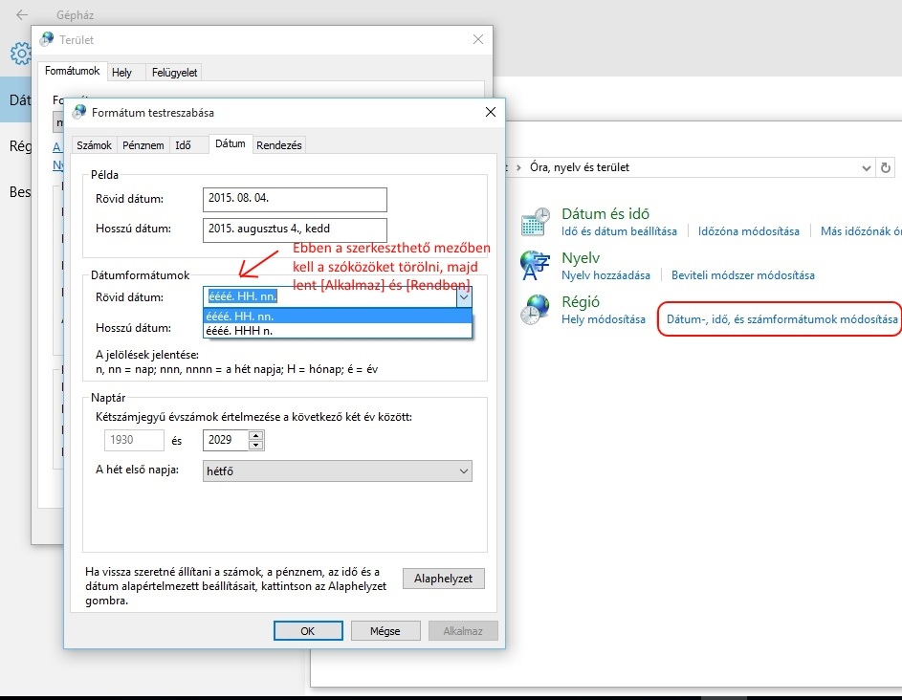Screen dimensions: 902x700
Task: Increment the 2029 year with the stepper
Action: [253, 435]
